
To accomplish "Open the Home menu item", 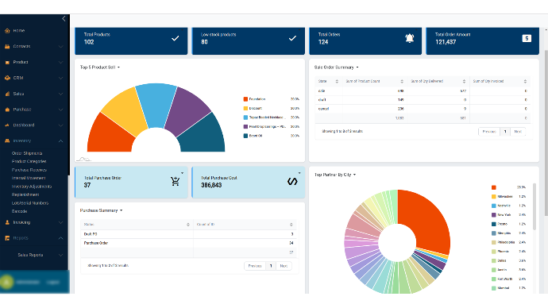I will (19, 31).
